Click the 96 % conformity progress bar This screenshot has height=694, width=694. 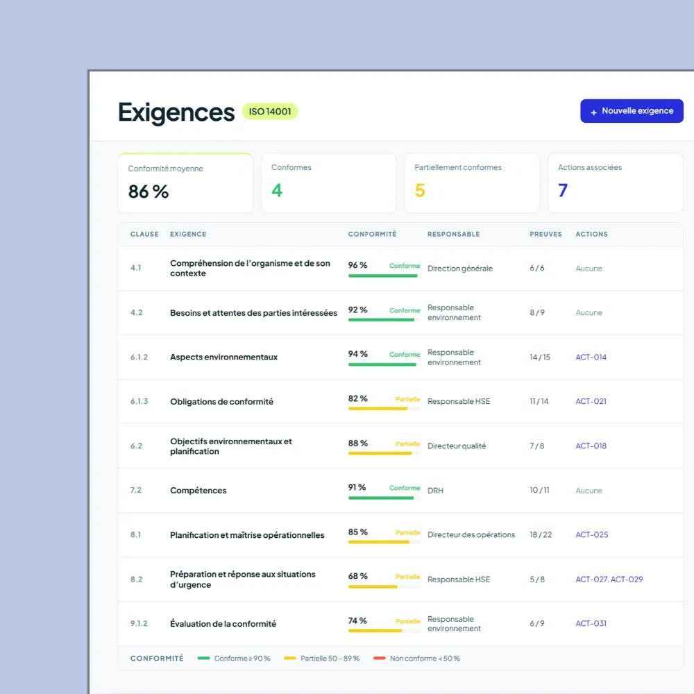coord(384,276)
